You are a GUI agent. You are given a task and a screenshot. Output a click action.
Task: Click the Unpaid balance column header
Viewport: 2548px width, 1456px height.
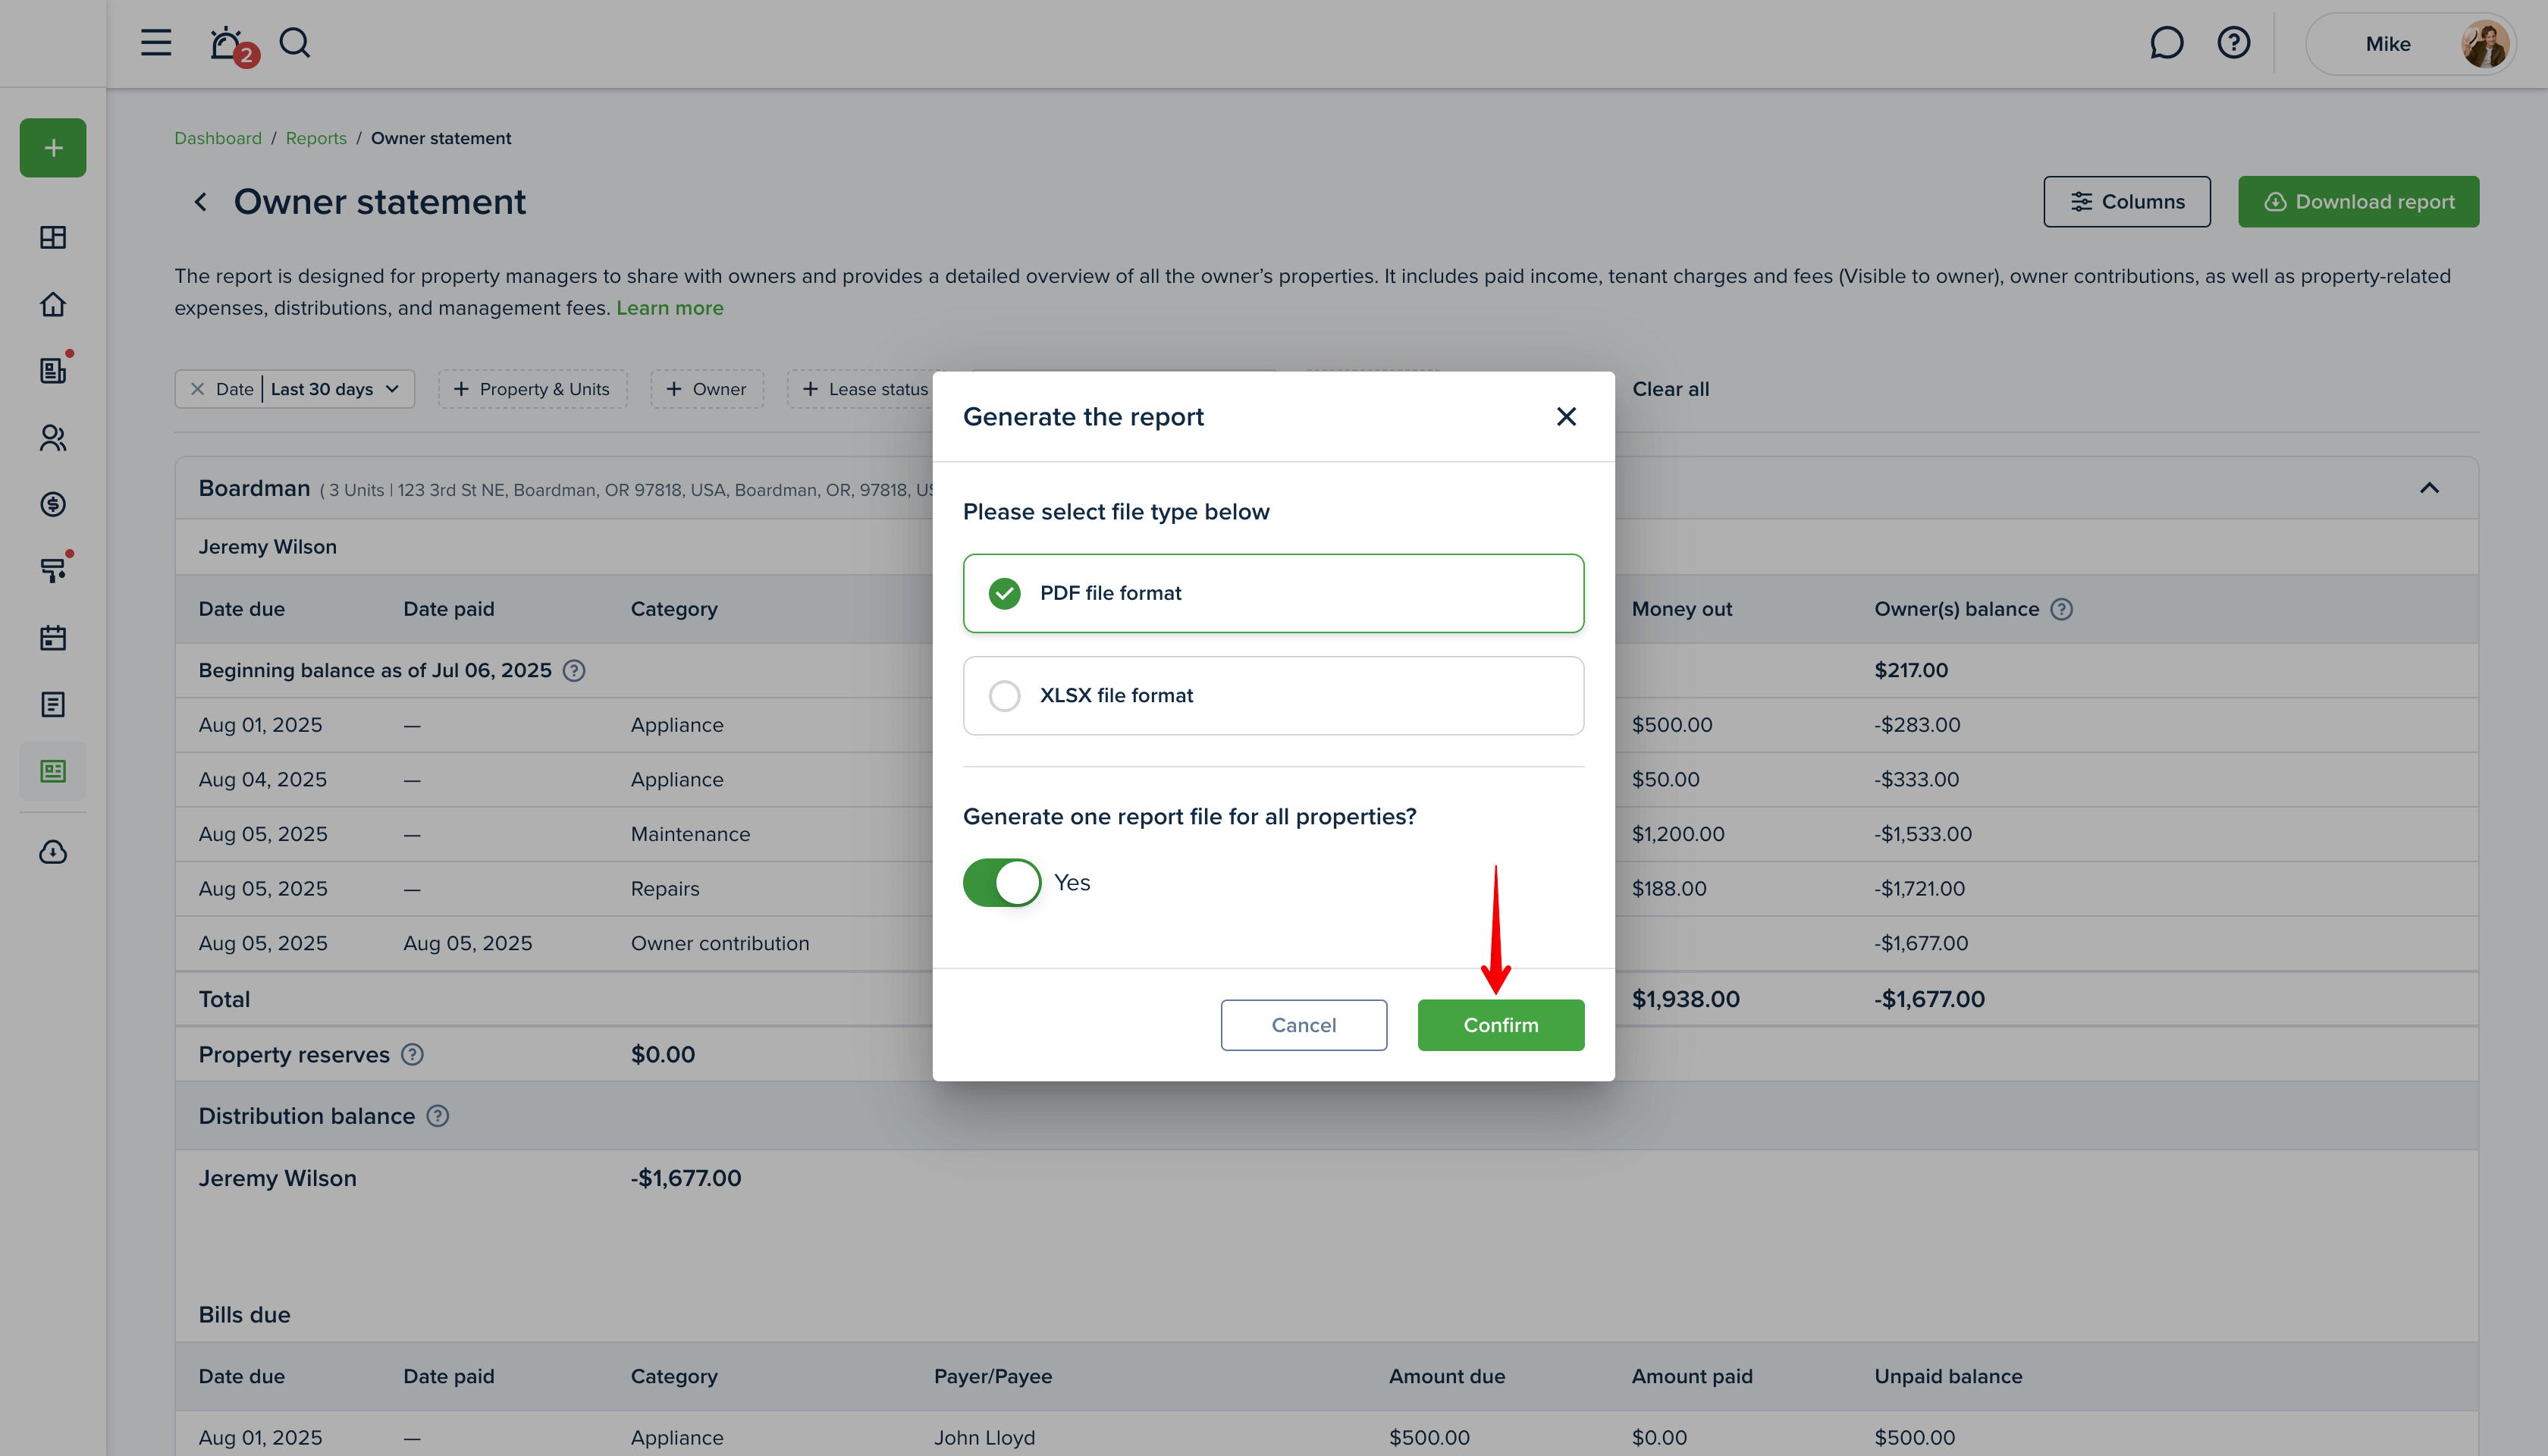[x=1948, y=1376]
